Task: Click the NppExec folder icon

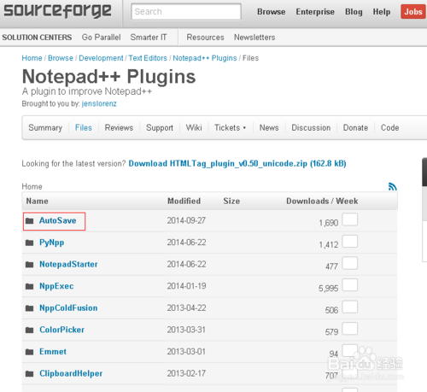Action: pos(30,286)
